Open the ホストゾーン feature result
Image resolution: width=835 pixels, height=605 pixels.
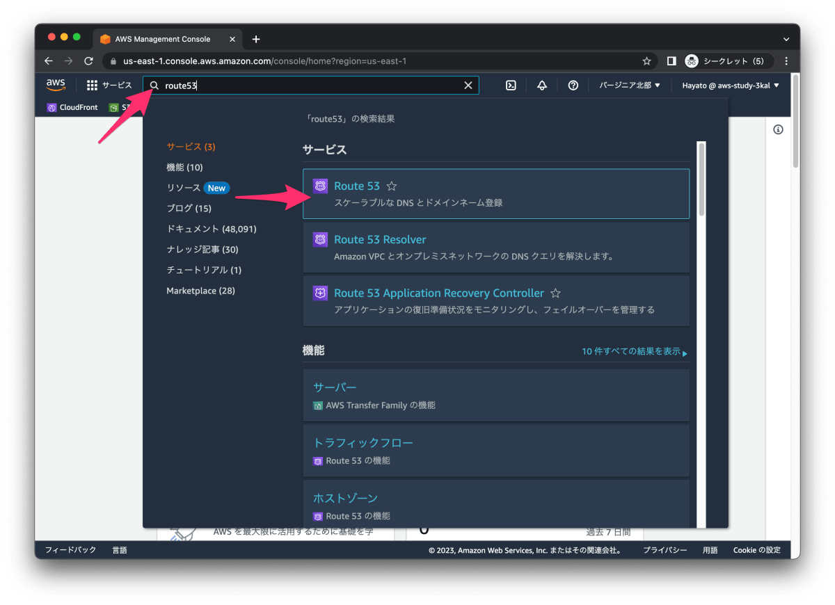(x=496, y=503)
